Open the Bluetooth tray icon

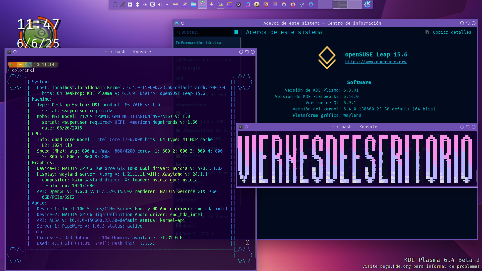pos(137,5)
